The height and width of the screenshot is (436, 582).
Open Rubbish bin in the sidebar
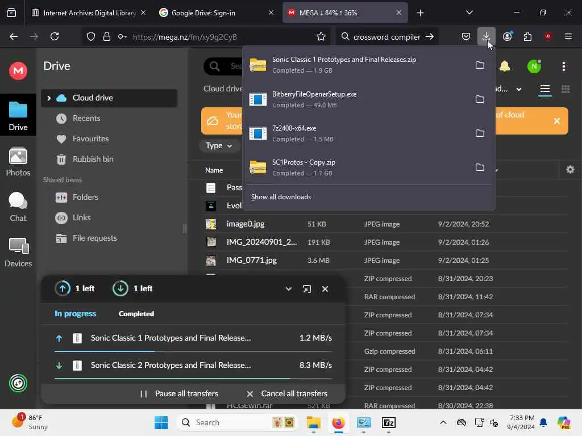pos(109,159)
